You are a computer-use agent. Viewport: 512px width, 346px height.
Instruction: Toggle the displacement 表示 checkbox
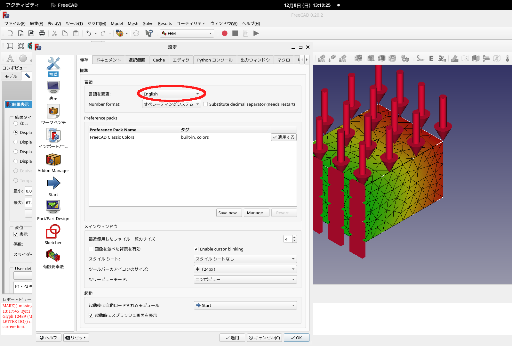[16, 234]
